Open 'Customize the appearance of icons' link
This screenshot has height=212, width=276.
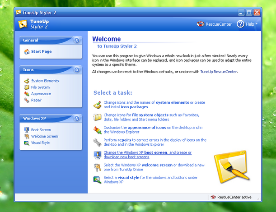coord(153,130)
